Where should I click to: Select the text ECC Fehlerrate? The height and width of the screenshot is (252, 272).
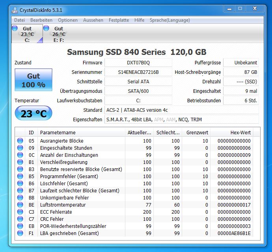pos(56,212)
